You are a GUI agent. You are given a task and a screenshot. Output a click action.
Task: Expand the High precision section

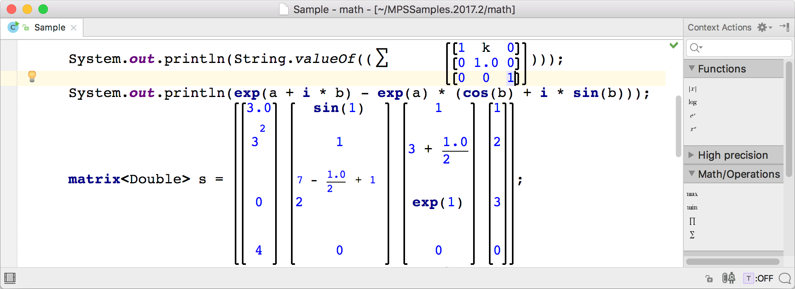692,155
